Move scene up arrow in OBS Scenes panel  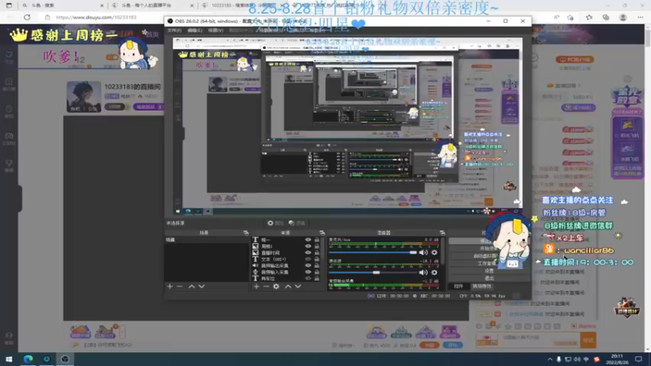[x=191, y=286]
